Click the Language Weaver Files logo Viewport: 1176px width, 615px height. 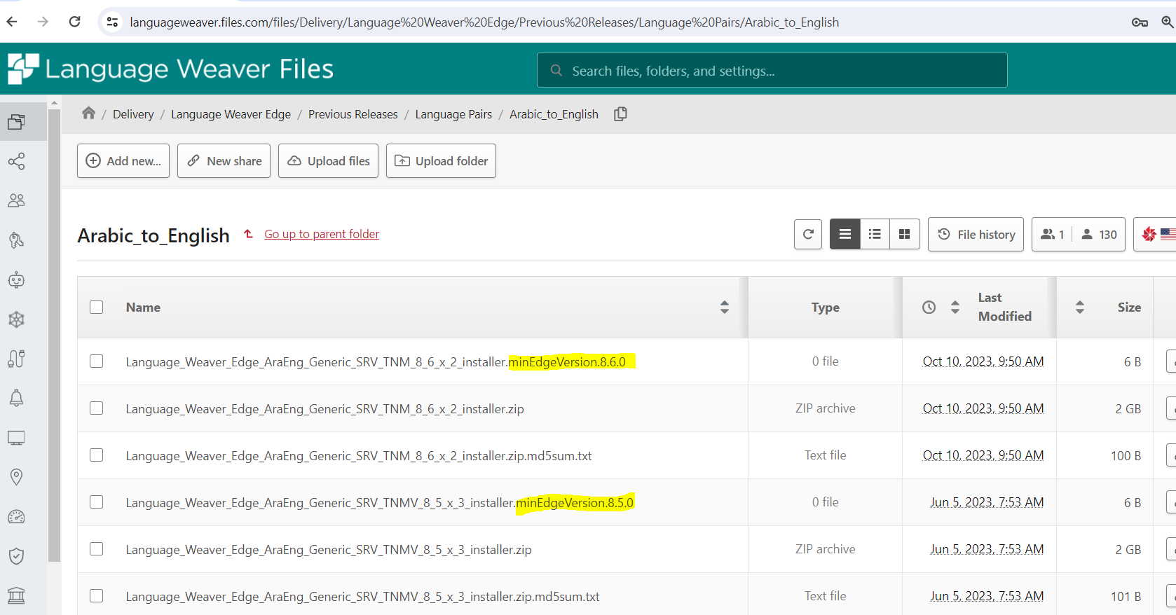pyautogui.click(x=170, y=69)
